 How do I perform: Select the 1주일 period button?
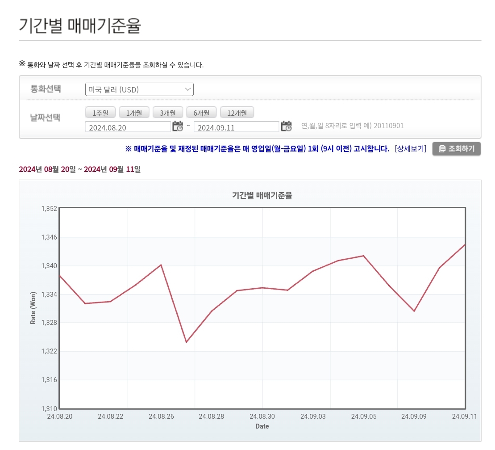(x=100, y=113)
